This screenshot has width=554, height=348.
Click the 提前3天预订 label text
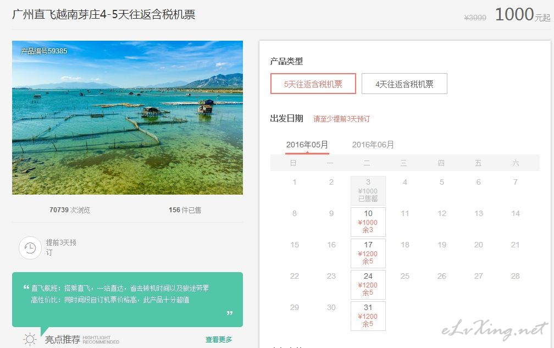tap(61, 247)
